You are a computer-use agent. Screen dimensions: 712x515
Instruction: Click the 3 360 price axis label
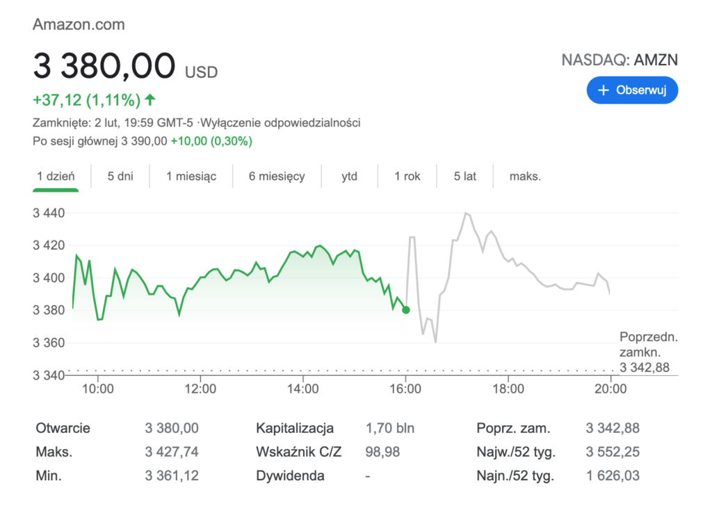(x=49, y=343)
